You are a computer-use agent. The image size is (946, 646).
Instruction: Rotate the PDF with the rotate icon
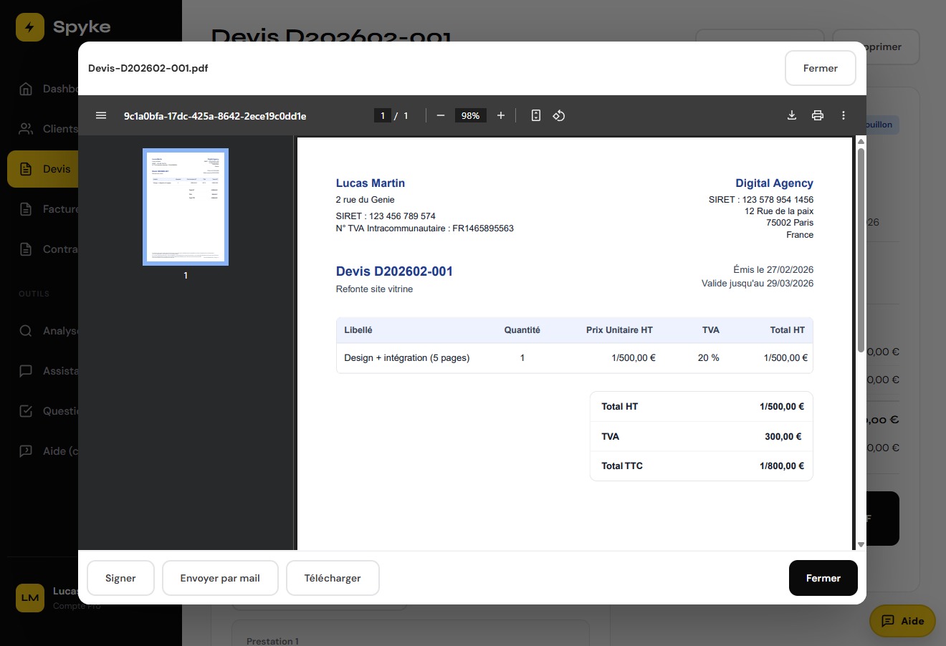pyautogui.click(x=559, y=115)
